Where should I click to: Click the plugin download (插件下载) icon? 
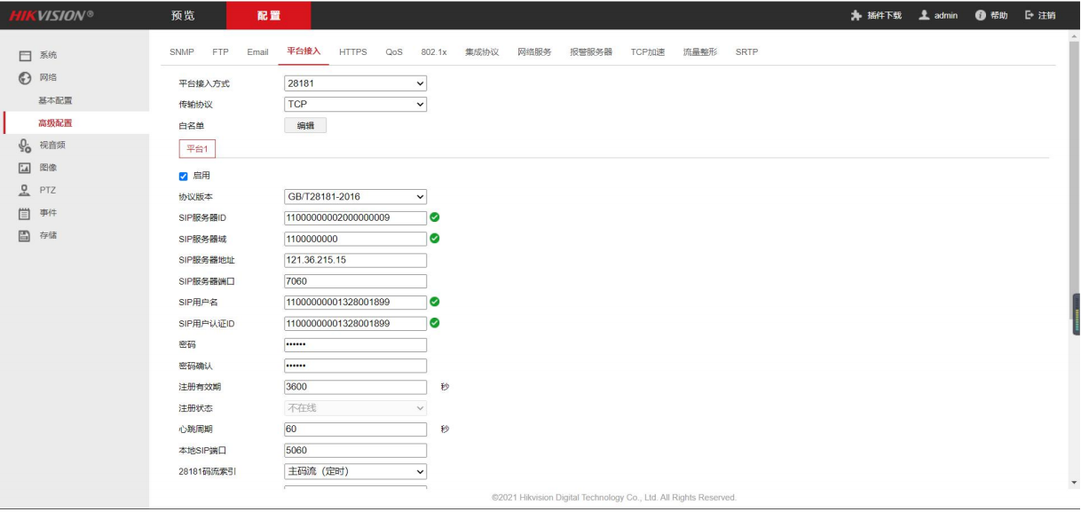coord(856,16)
